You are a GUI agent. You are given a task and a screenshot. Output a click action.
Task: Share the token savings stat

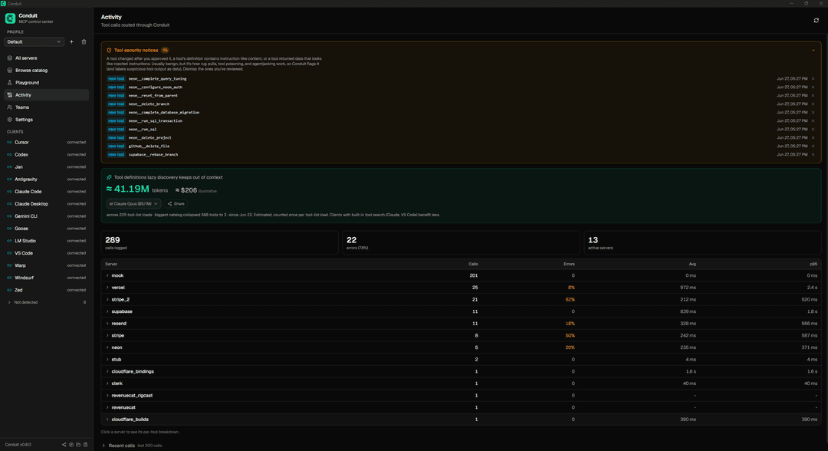pyautogui.click(x=176, y=204)
